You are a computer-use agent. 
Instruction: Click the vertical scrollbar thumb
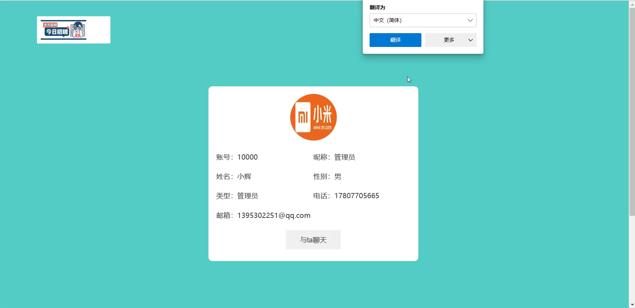pyautogui.click(x=632, y=112)
